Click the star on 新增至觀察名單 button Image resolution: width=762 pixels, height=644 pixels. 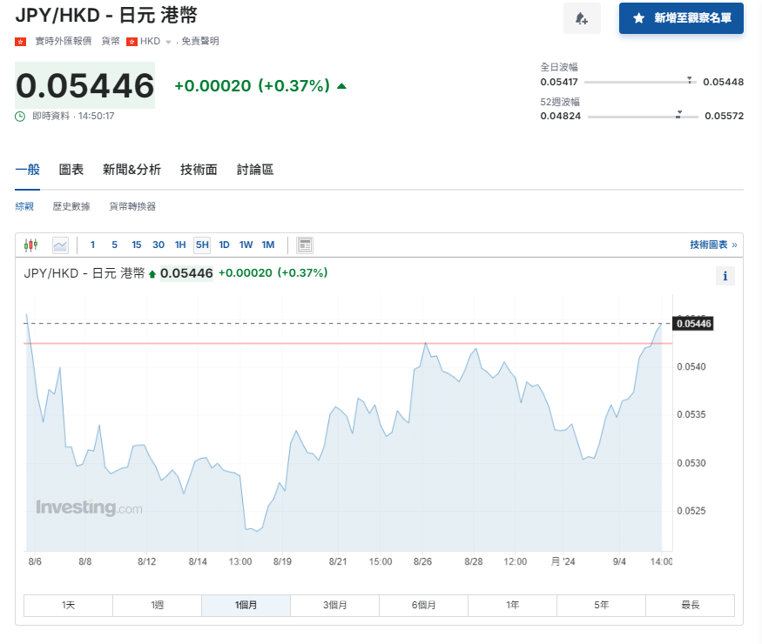pyautogui.click(x=638, y=19)
